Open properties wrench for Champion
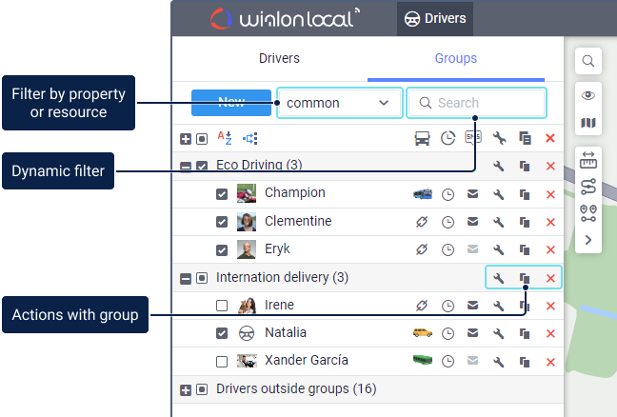 497,194
